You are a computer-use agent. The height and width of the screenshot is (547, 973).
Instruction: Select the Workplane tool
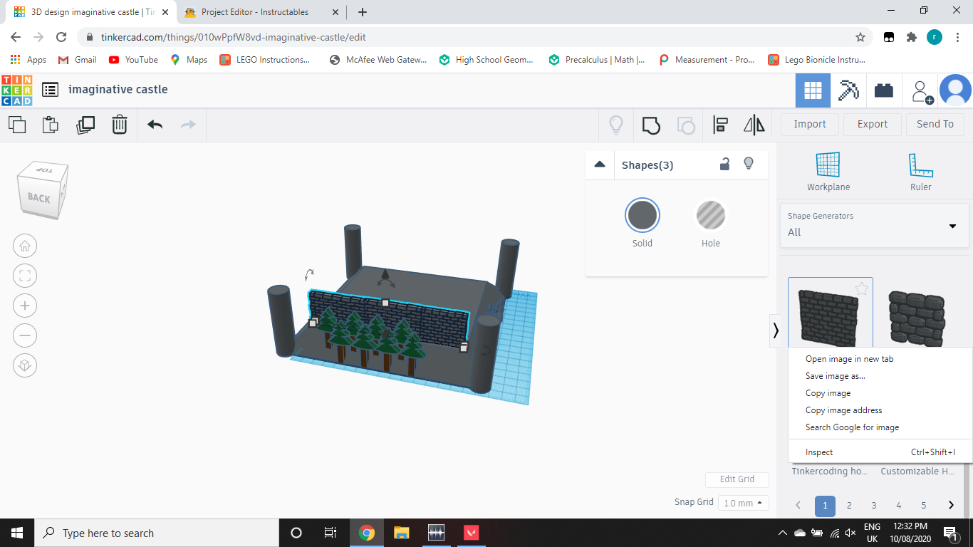point(828,172)
